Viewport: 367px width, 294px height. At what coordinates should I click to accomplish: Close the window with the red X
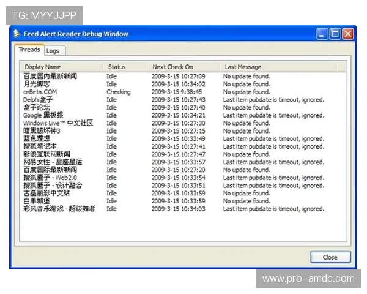(347, 34)
